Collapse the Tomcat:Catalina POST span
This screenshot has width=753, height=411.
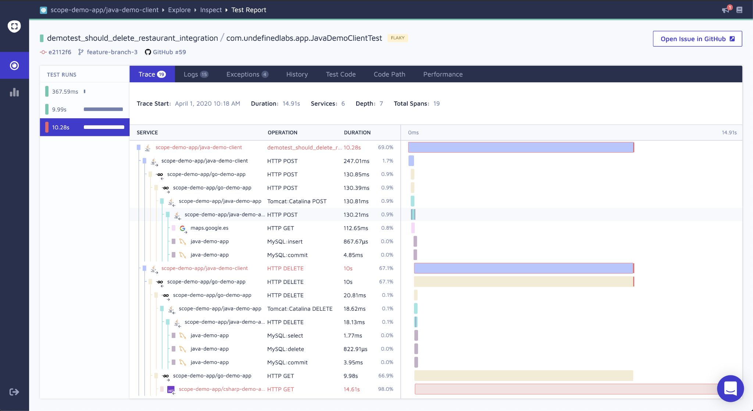(x=162, y=201)
